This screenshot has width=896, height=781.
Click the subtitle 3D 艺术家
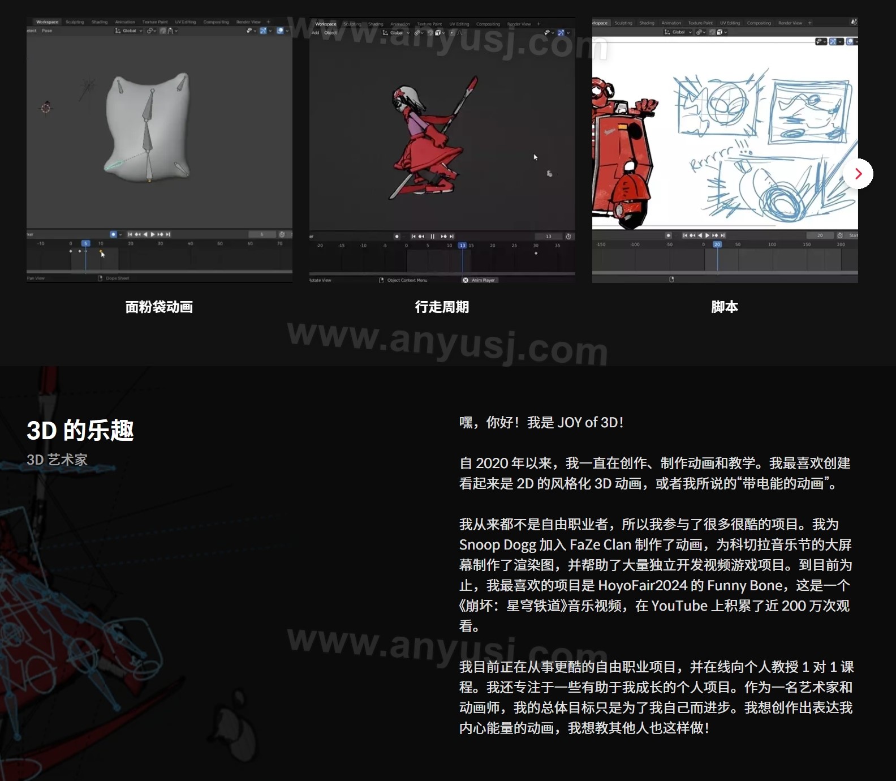pos(57,460)
